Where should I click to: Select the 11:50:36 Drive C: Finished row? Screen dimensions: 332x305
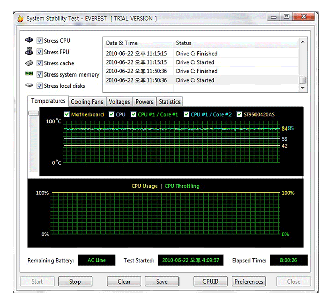[x=201, y=71]
